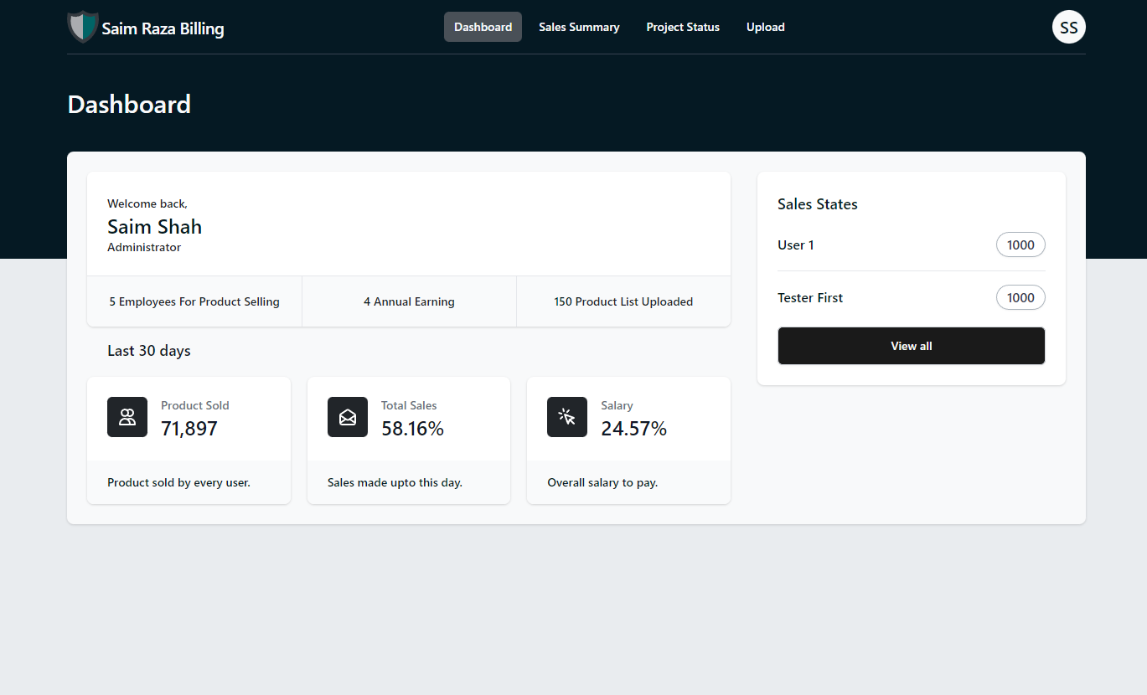1147x695 pixels.
Task: Click the Tester First sales entry
Action: [809, 297]
